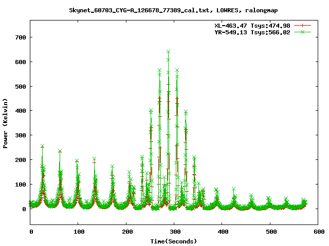Click the 0 y-axis tick label
This screenshot has width=329, height=246.
[x=24, y=209]
